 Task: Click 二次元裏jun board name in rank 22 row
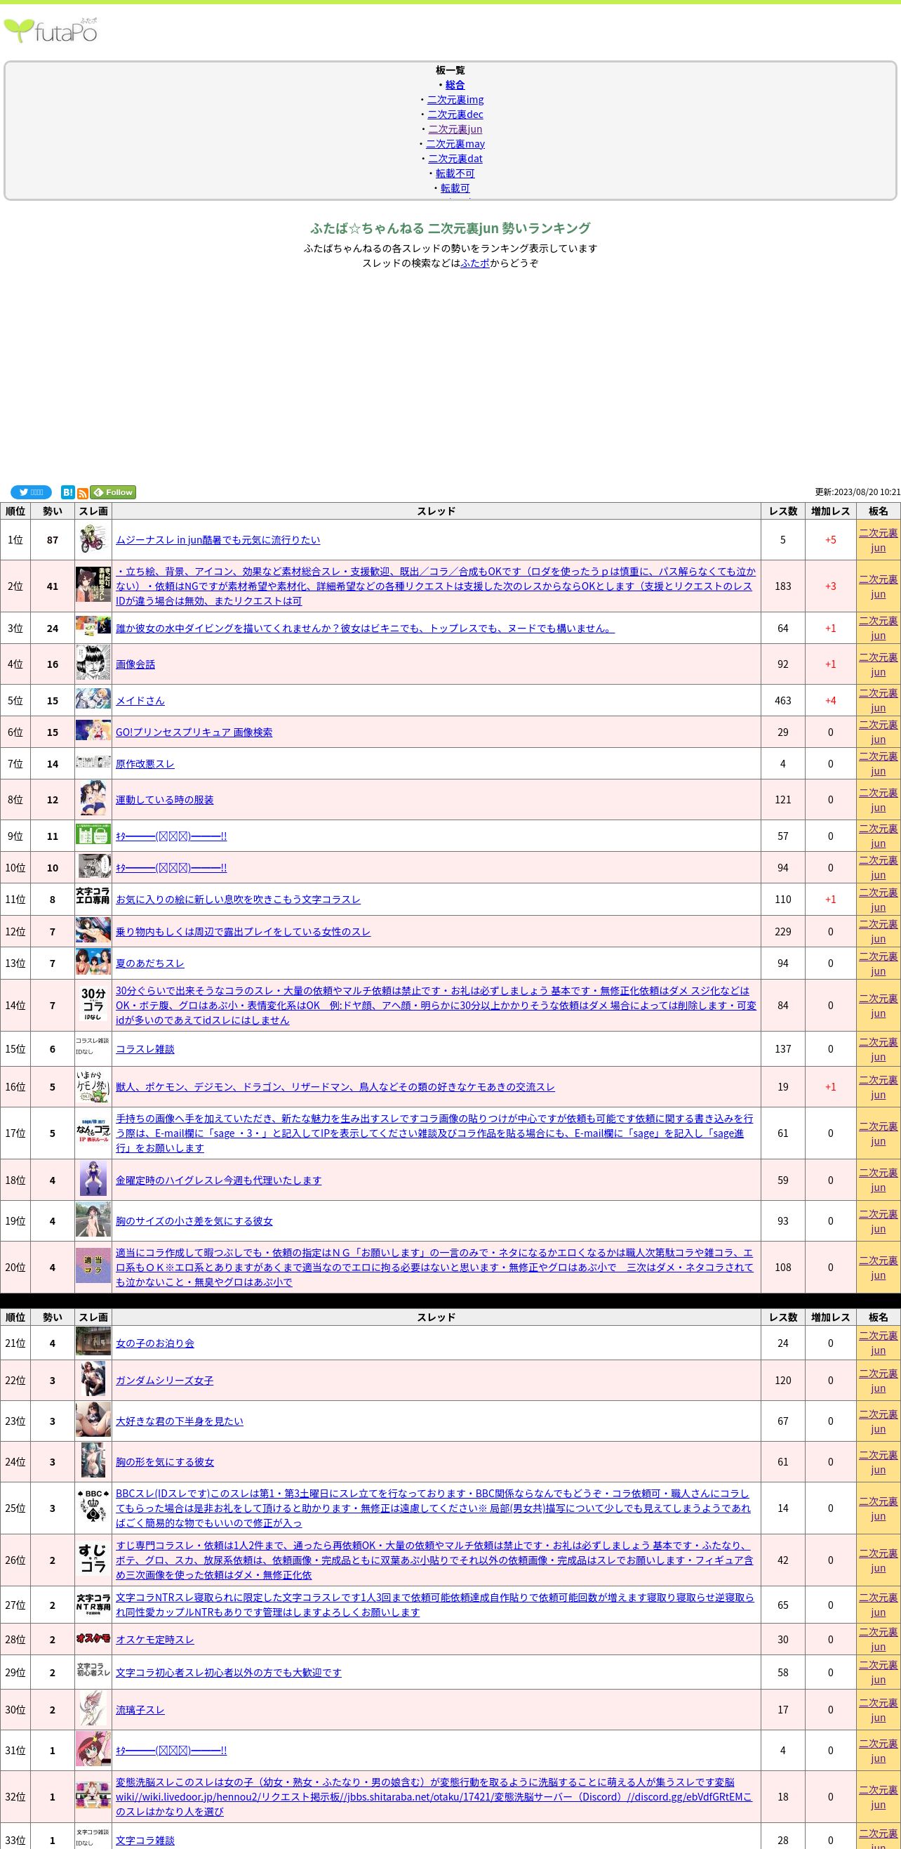[878, 1381]
